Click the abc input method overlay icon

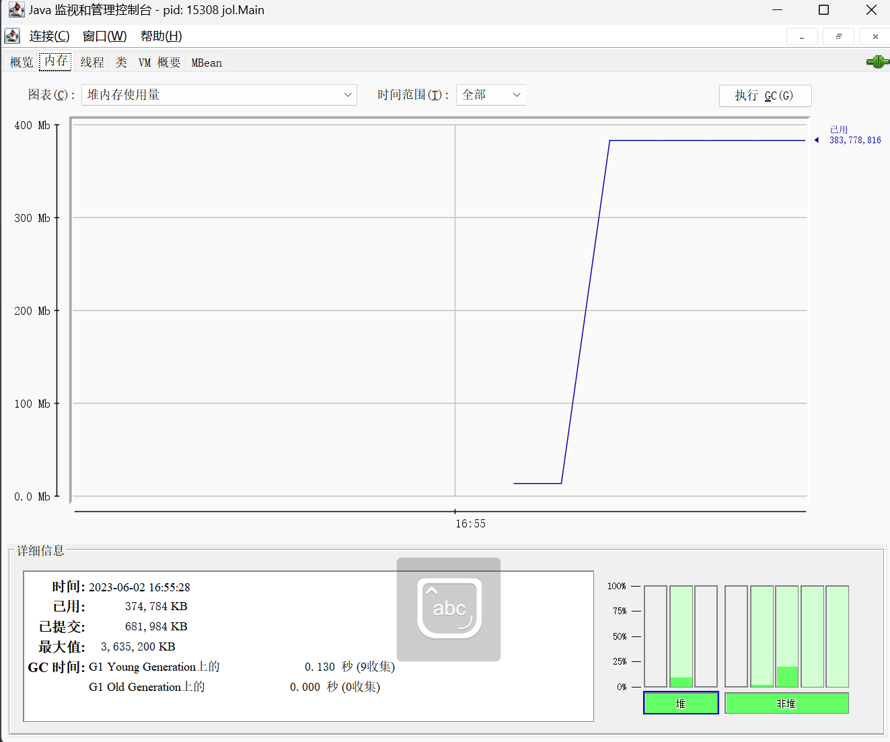(449, 609)
